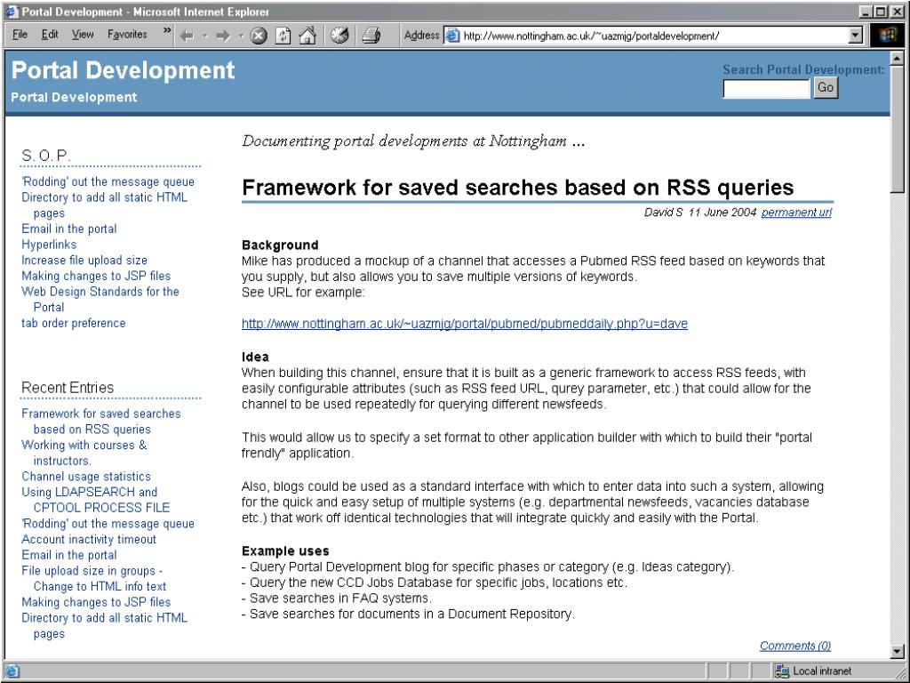Screen dimensions: 910x683
Task: Open the permanent url link
Action: click(796, 212)
